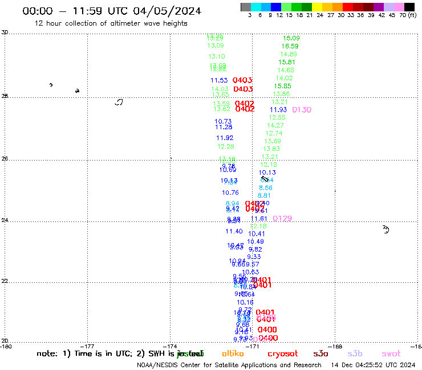
Task: Click the latitude axis label 30
Action: [5, 32]
